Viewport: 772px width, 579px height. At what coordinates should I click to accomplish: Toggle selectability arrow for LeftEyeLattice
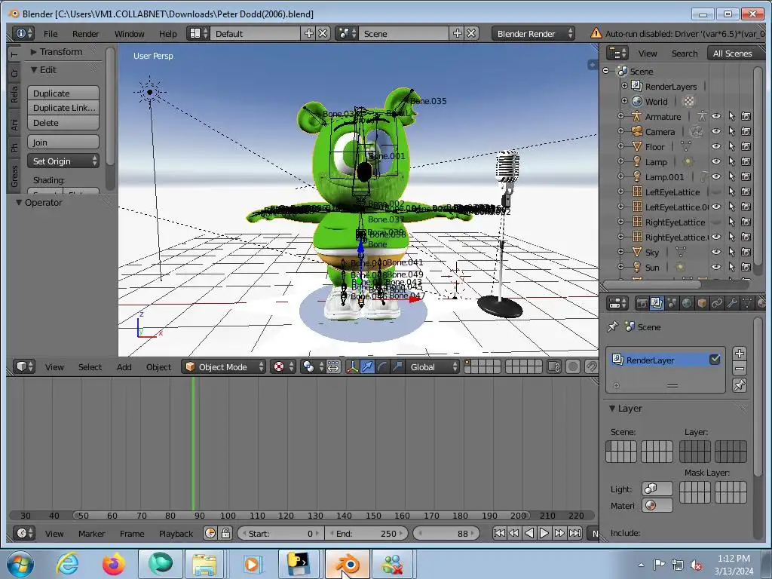click(x=731, y=191)
